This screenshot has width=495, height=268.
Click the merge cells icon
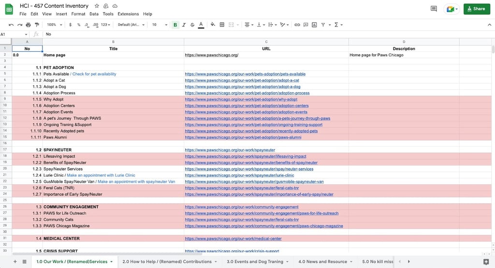coord(231,25)
